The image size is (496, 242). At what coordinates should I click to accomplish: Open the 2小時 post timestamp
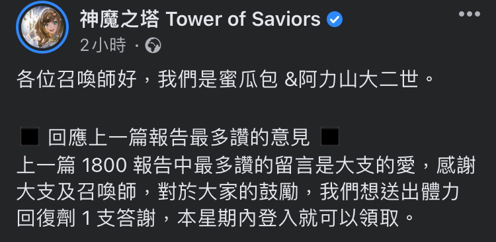pos(103,46)
